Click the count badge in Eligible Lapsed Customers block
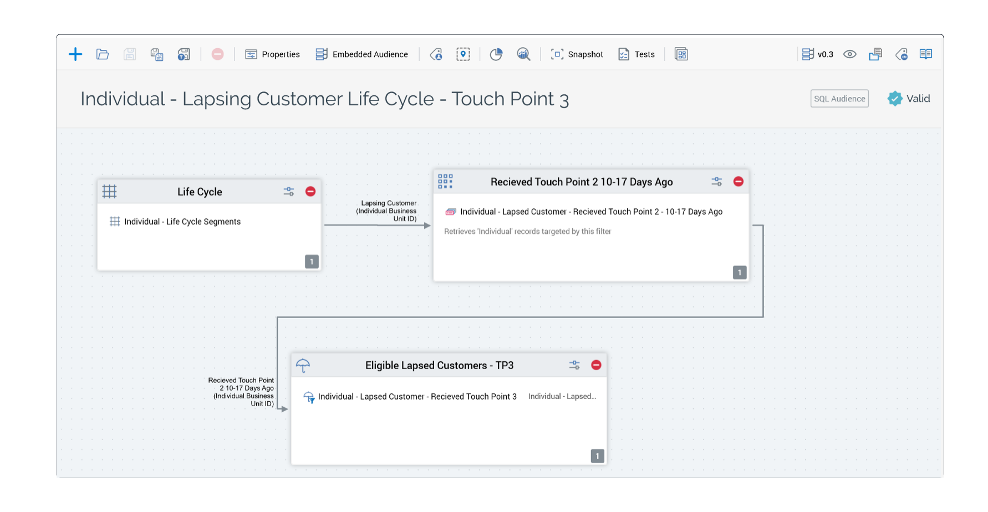 pyautogui.click(x=597, y=456)
